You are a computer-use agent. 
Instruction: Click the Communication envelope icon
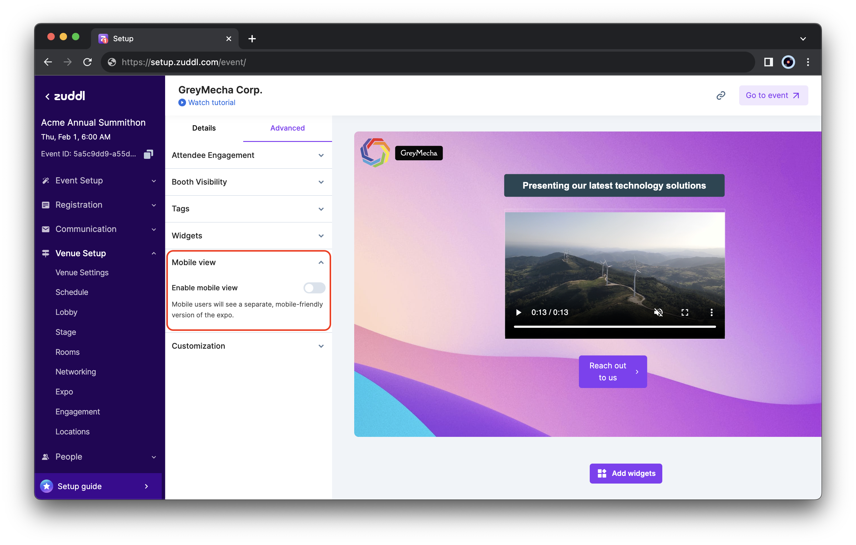click(x=46, y=229)
